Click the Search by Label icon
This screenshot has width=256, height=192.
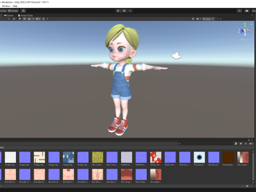pyautogui.click(x=241, y=143)
